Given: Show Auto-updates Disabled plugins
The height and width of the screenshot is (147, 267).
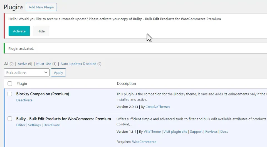Looking at the screenshot, I should (78, 64).
